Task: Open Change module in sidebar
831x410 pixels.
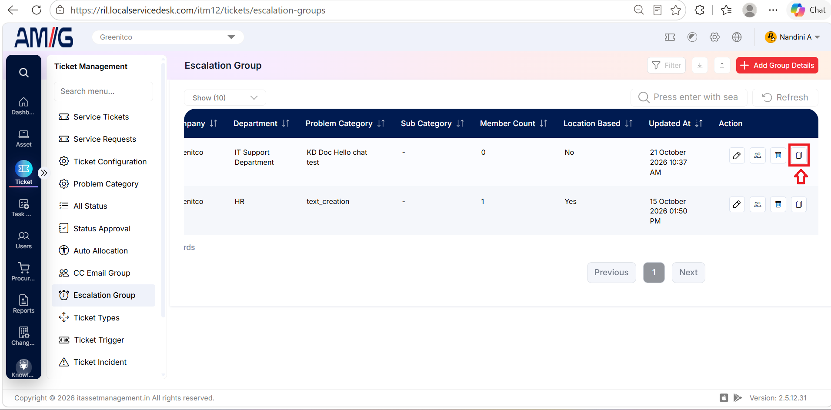Action: coord(23,337)
